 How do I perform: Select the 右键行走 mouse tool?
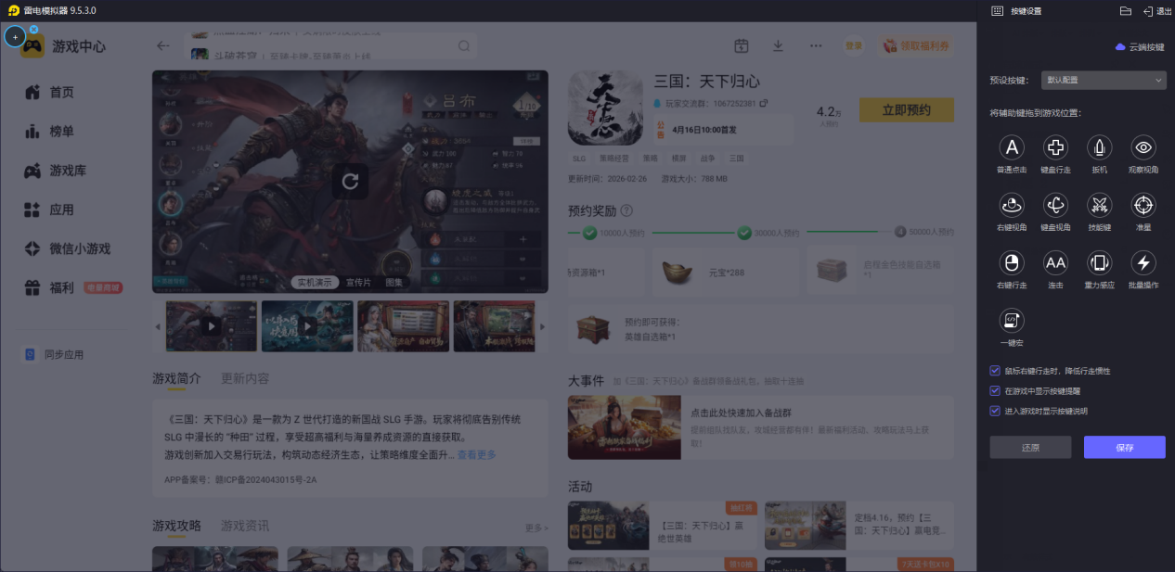tap(1012, 263)
